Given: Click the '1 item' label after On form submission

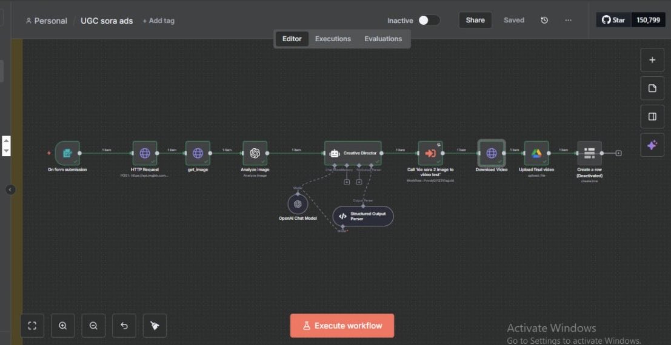Looking at the screenshot, I should point(106,150).
